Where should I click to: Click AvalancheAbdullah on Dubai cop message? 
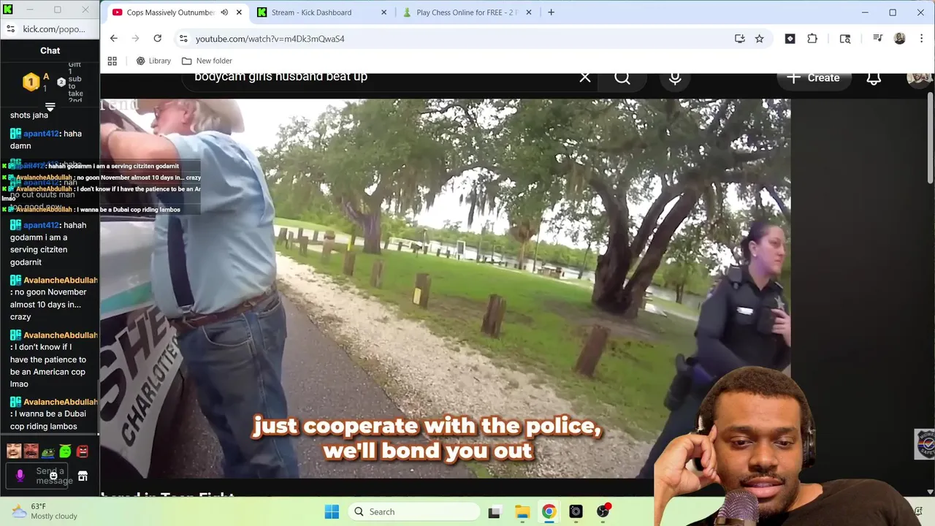coord(61,402)
